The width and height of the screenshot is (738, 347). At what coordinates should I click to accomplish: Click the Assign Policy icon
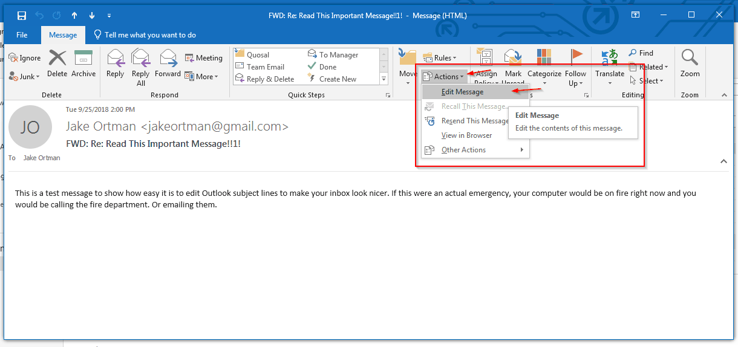coord(486,57)
